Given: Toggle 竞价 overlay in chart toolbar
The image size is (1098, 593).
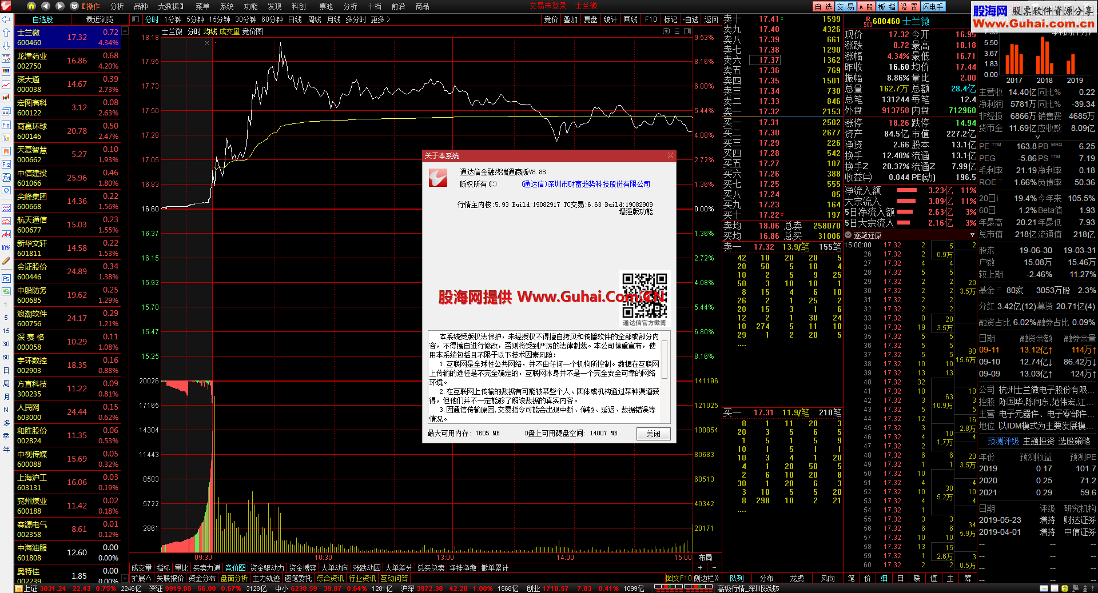Looking at the screenshot, I should tap(551, 19).
